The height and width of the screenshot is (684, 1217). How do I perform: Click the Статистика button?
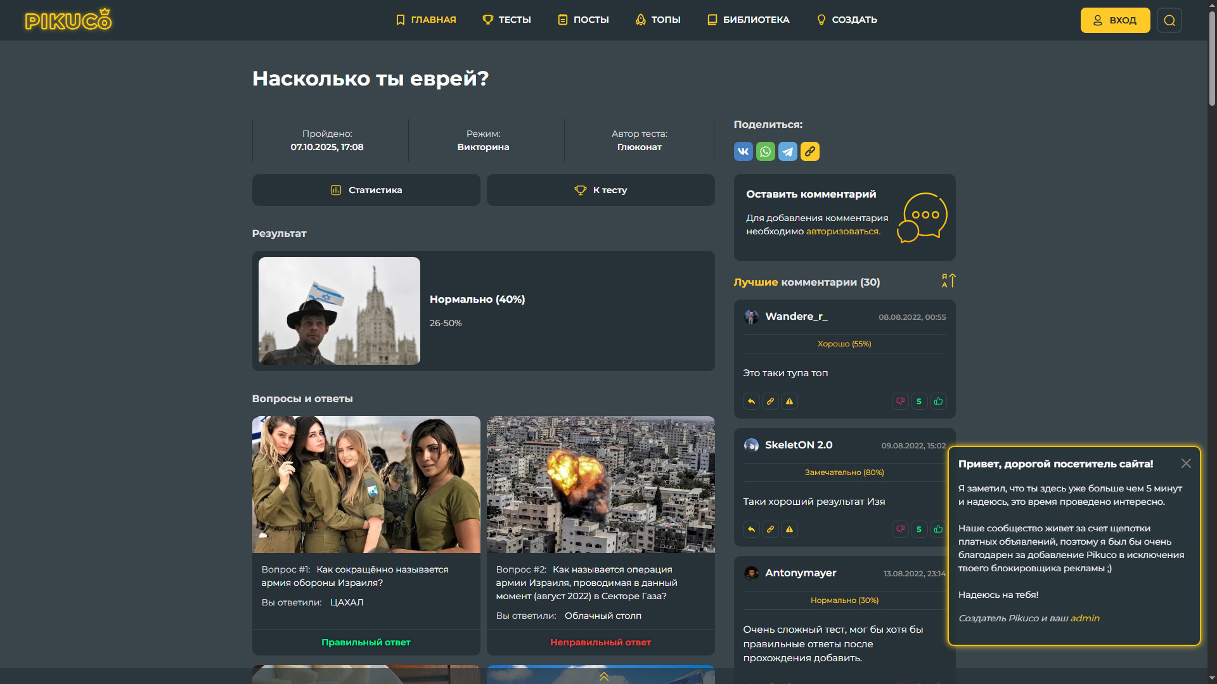click(x=366, y=190)
